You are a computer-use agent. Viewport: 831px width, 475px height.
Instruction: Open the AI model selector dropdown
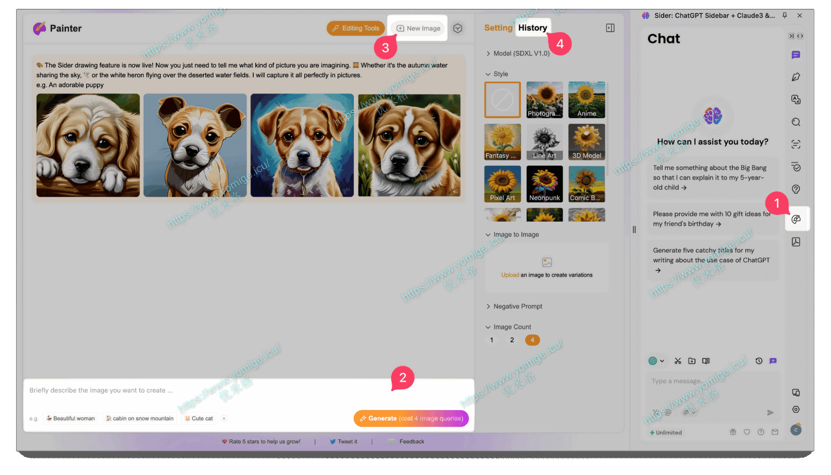[x=656, y=361]
